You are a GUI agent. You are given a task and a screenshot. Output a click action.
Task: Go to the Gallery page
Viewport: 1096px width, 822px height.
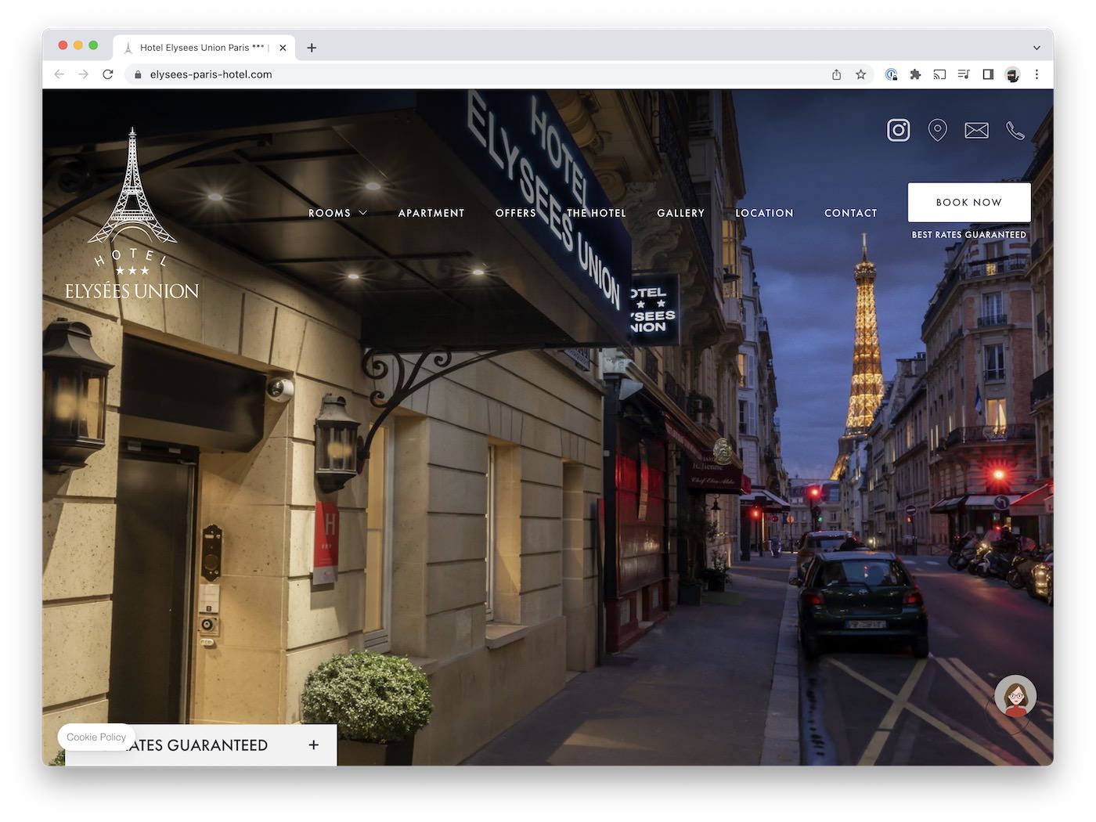(680, 213)
